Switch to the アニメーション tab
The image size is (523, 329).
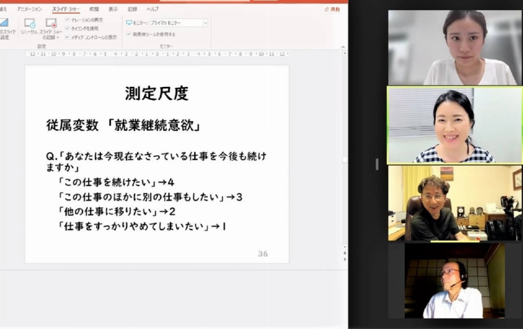click(29, 9)
